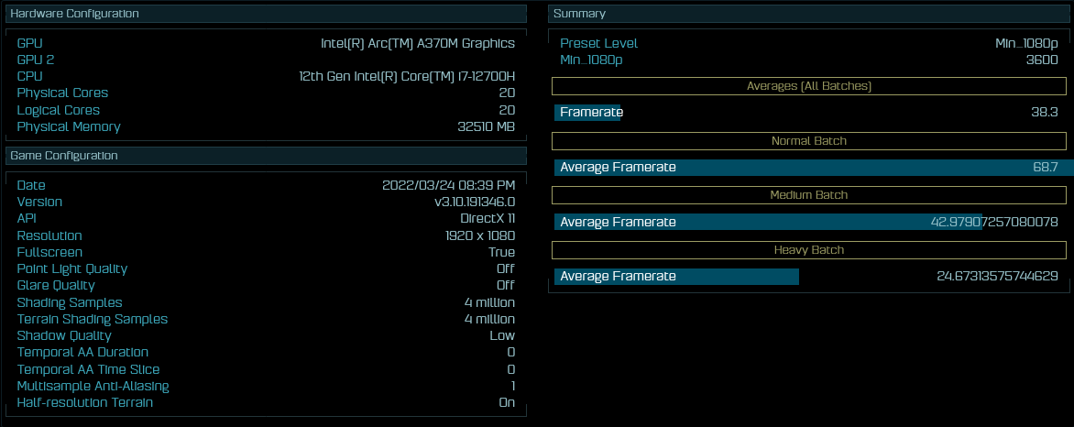Click the Summary panel header

pyautogui.click(x=810, y=14)
